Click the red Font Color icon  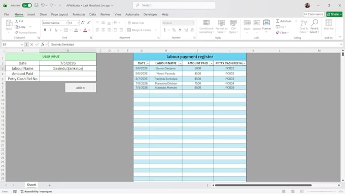coord(85,30)
